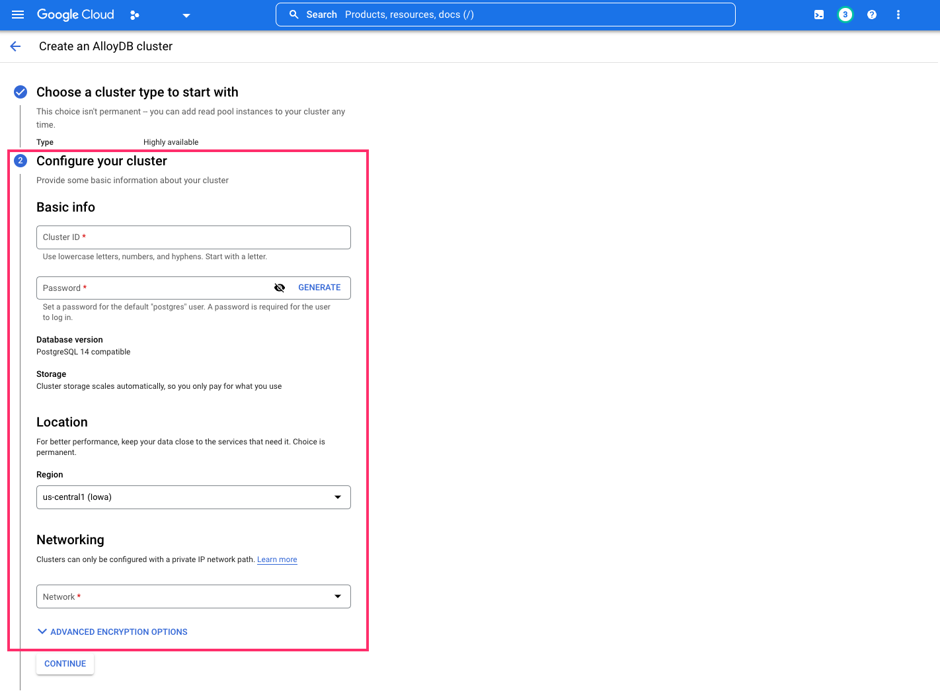
Task: Click the Google Cloud logo
Action: pyautogui.click(x=75, y=15)
